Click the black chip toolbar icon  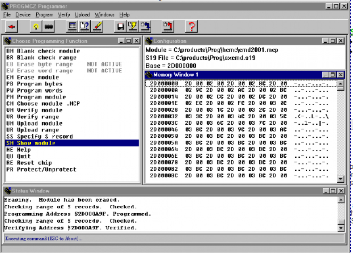[49, 27]
